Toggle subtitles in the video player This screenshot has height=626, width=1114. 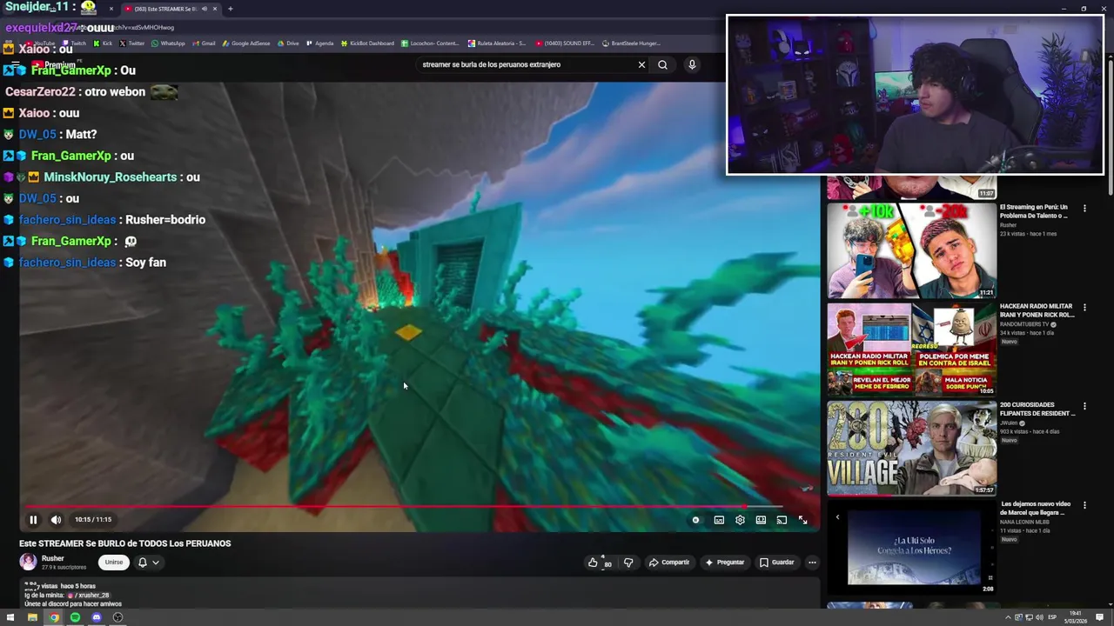pyautogui.click(x=719, y=520)
